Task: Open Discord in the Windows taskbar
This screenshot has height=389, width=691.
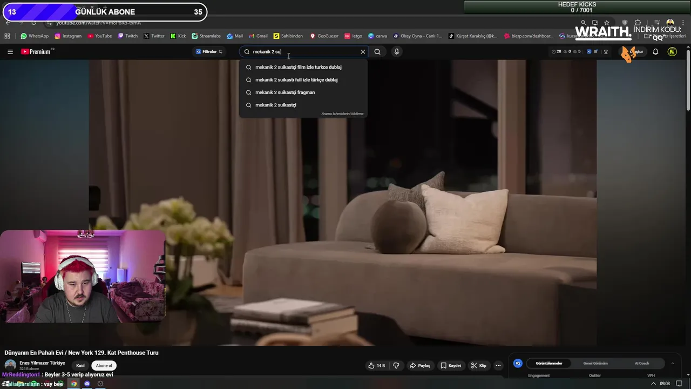Action: tap(87, 384)
